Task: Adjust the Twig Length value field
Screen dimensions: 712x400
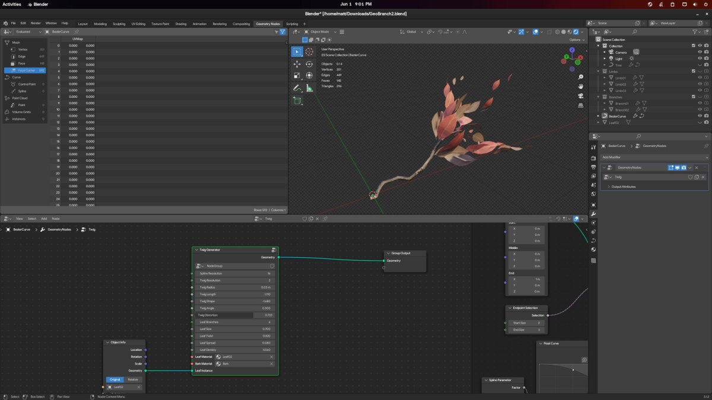Action: pyautogui.click(x=236, y=295)
